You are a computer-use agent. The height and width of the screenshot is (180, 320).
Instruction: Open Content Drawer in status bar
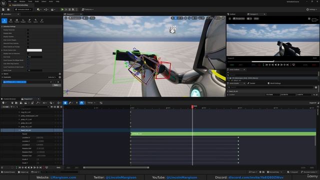pyautogui.click(x=8, y=172)
